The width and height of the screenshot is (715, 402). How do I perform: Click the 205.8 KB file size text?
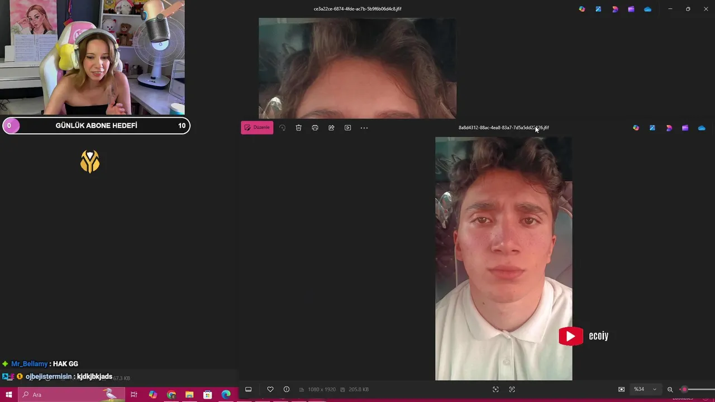pyautogui.click(x=359, y=389)
